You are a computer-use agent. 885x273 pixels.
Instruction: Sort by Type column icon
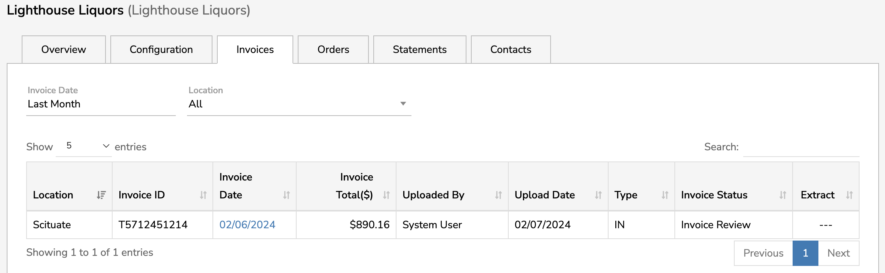[665, 195]
